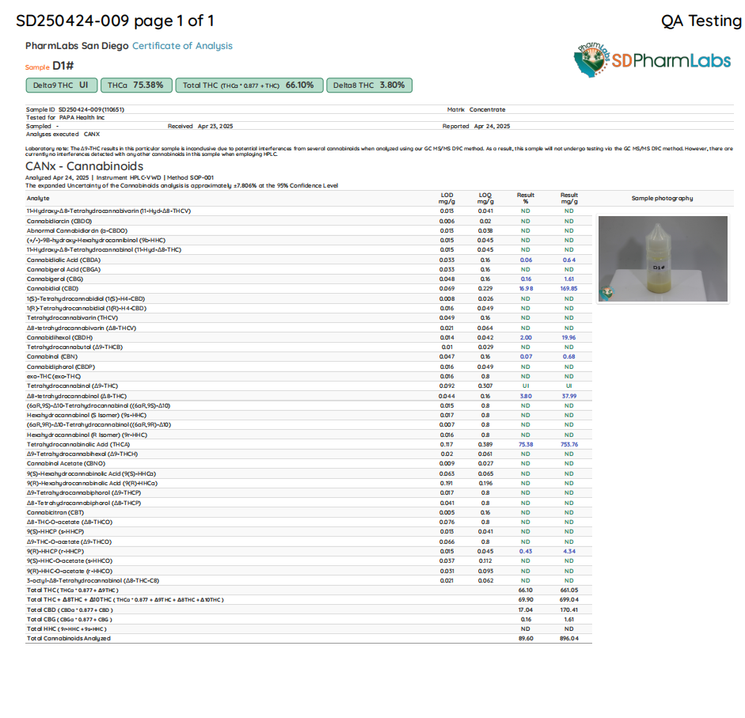Open the sample photography image of the bottle
Viewport: 745px width, 718px height.
[663, 260]
